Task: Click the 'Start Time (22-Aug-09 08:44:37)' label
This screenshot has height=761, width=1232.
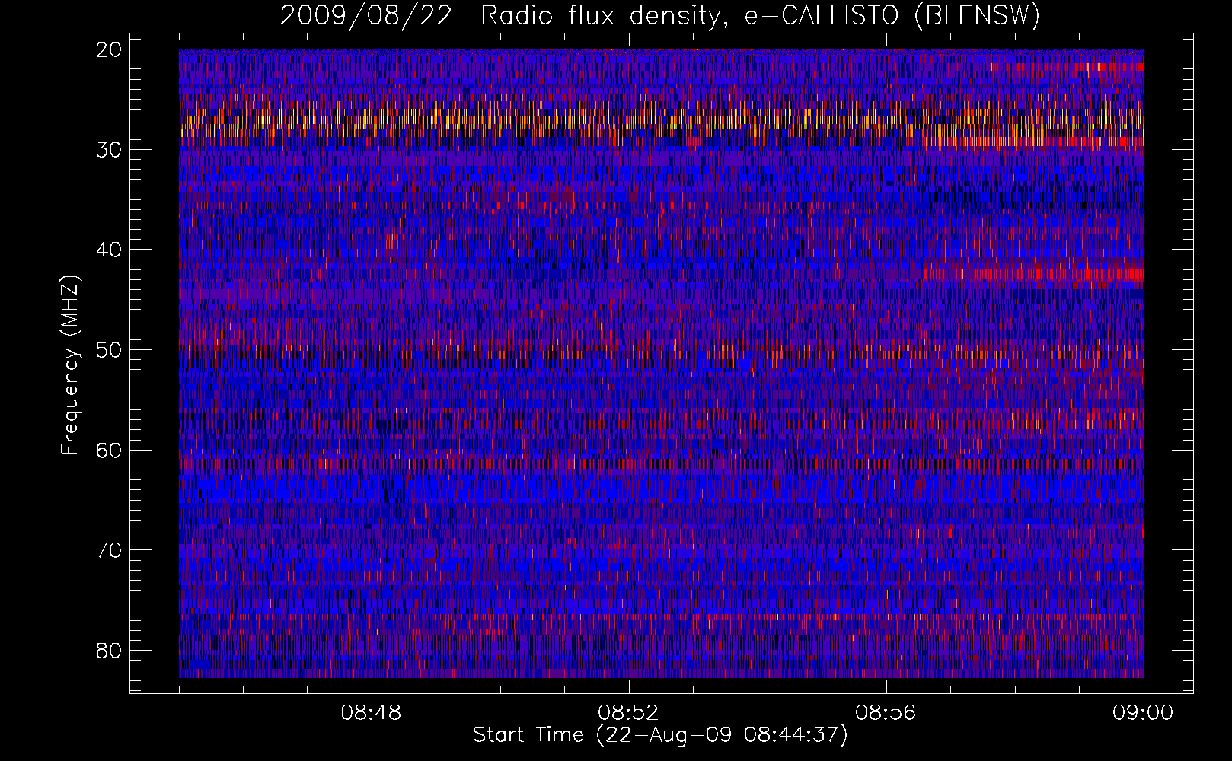Action: (660, 735)
